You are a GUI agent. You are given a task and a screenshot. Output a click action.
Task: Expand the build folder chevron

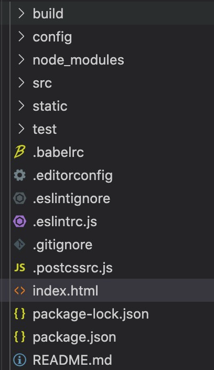pyautogui.click(x=22, y=14)
